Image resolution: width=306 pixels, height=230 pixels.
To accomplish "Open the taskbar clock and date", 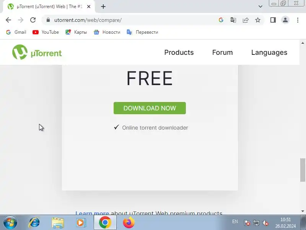I will tap(285, 223).
